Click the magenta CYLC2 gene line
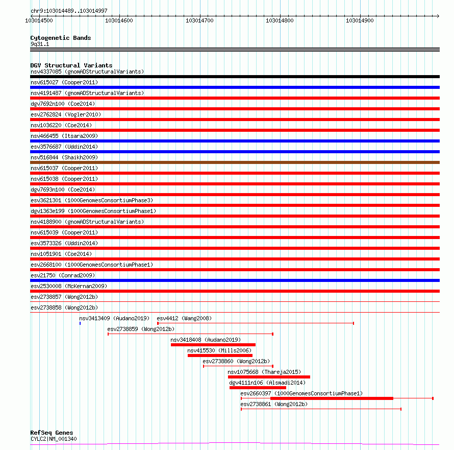454x450 pixels. [x=235, y=444]
